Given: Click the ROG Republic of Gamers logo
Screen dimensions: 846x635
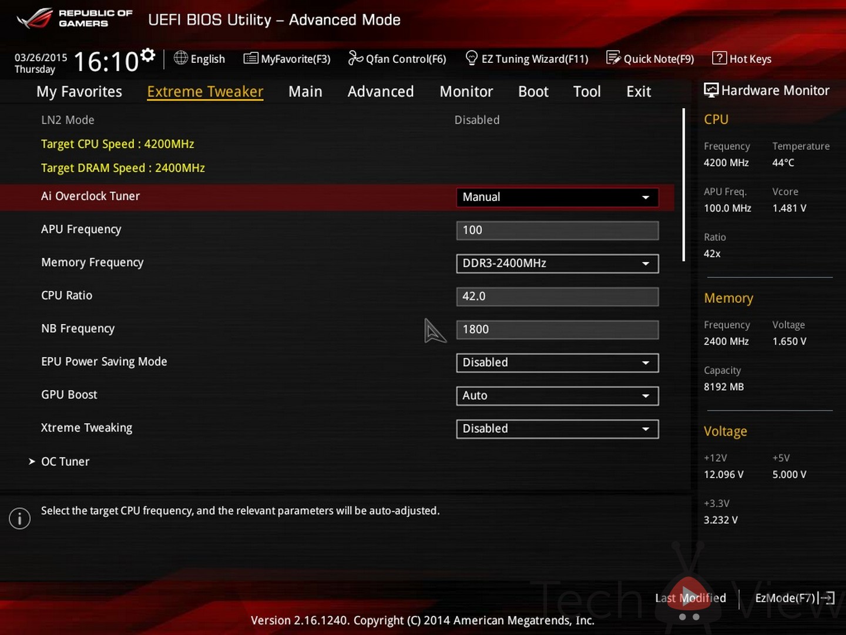Looking at the screenshot, I should (75, 18).
